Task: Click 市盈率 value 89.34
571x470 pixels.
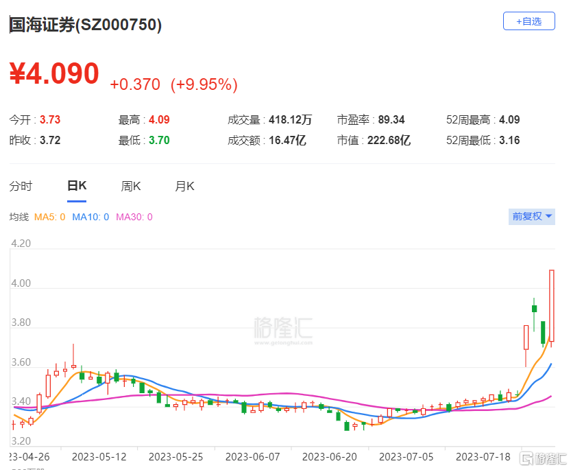Action: pyautogui.click(x=391, y=119)
